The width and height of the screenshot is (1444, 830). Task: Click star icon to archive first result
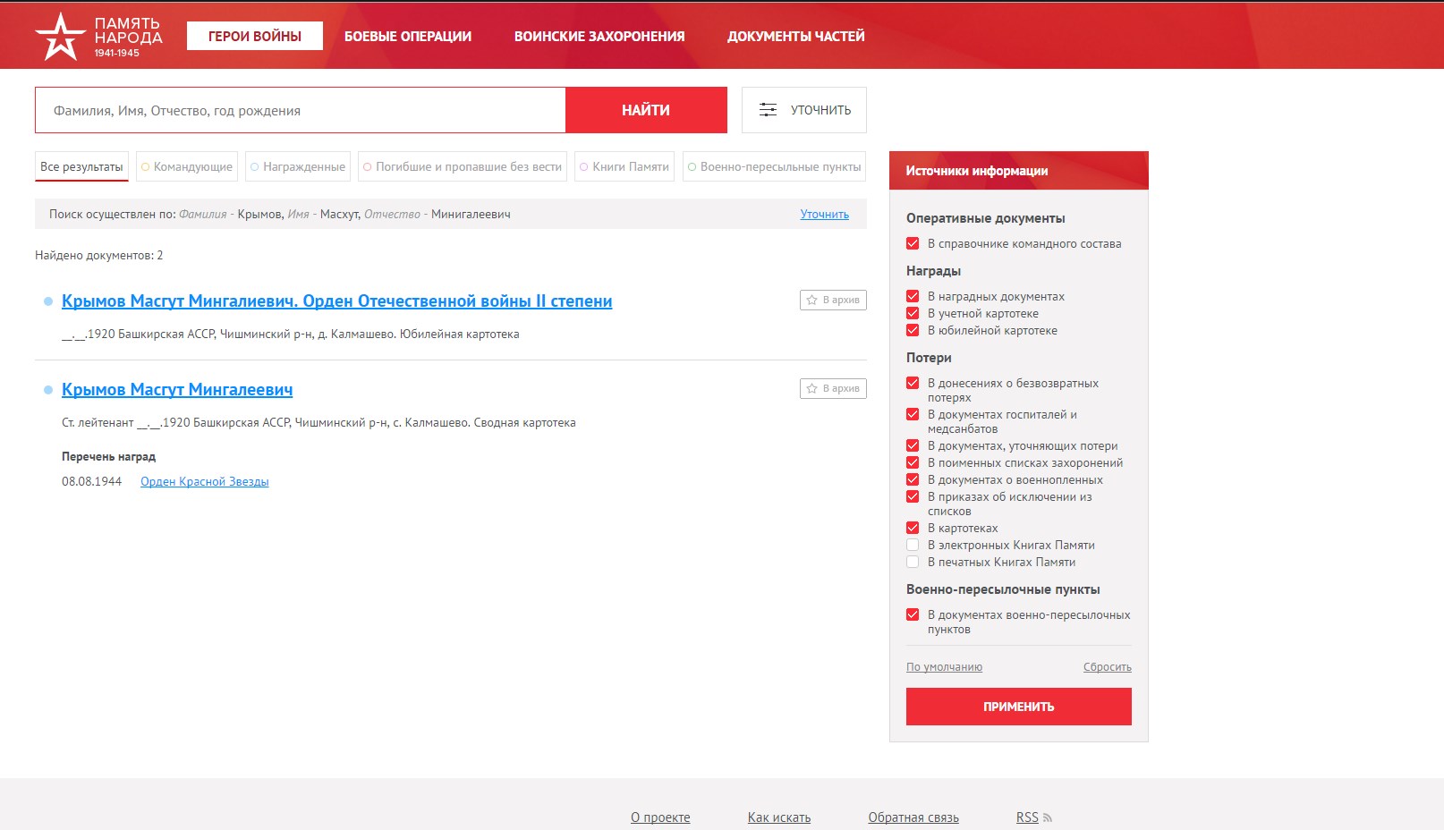[x=812, y=301]
